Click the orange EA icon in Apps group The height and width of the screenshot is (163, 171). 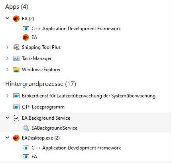tap(16, 19)
